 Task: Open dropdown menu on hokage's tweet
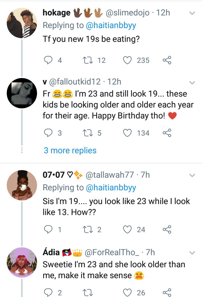pos(192,13)
